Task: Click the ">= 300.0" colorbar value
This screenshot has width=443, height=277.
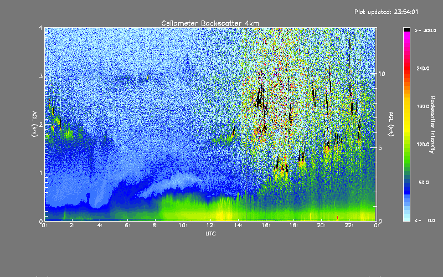Action: pyautogui.click(x=425, y=30)
